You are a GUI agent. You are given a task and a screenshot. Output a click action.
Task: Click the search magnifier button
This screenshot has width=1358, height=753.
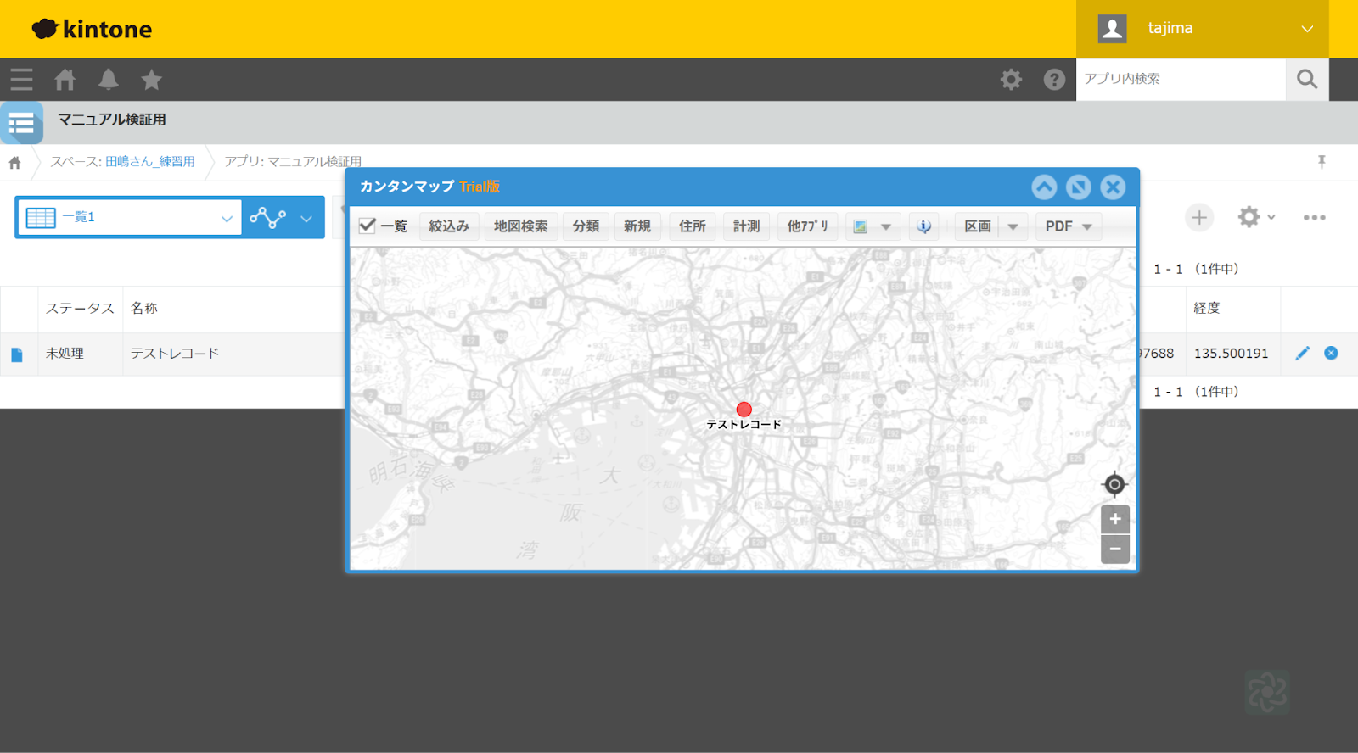pos(1307,80)
